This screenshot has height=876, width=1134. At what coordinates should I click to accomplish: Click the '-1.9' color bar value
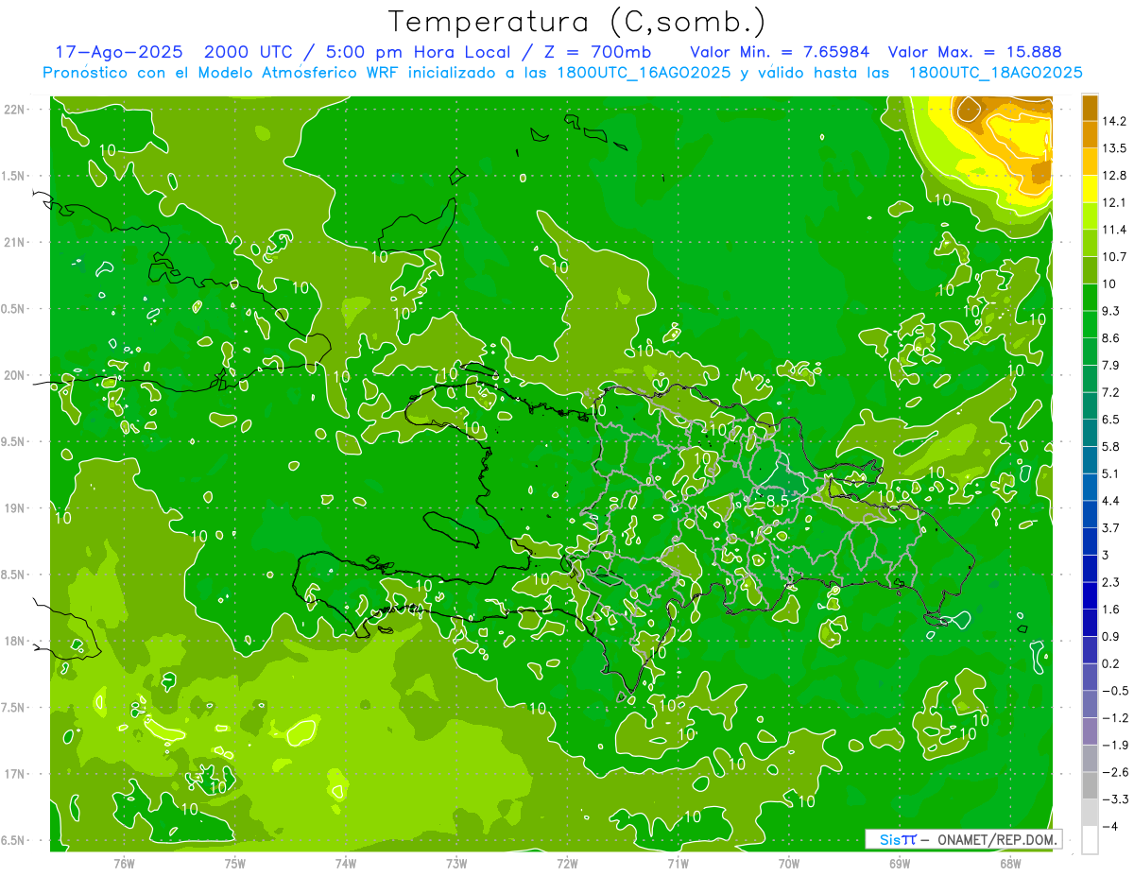point(1114,745)
